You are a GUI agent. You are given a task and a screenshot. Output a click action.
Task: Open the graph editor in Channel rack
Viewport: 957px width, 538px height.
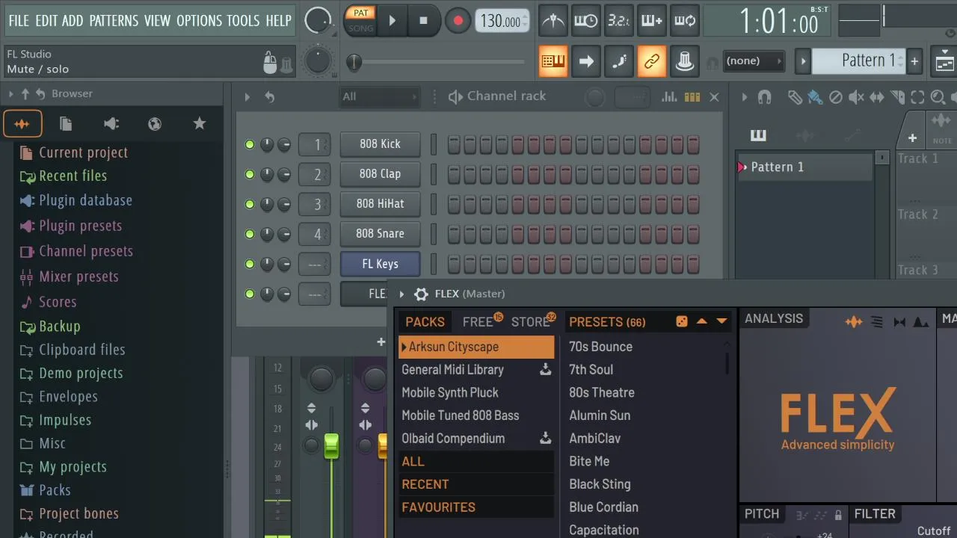tap(669, 96)
